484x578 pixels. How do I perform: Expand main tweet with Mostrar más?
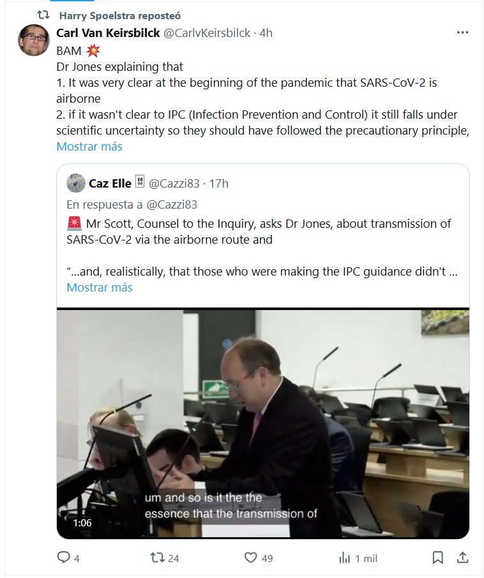89,146
